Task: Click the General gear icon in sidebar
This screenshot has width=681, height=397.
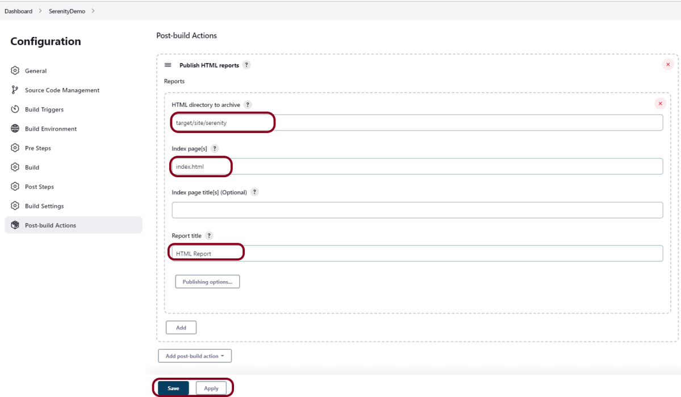Action: (x=15, y=71)
